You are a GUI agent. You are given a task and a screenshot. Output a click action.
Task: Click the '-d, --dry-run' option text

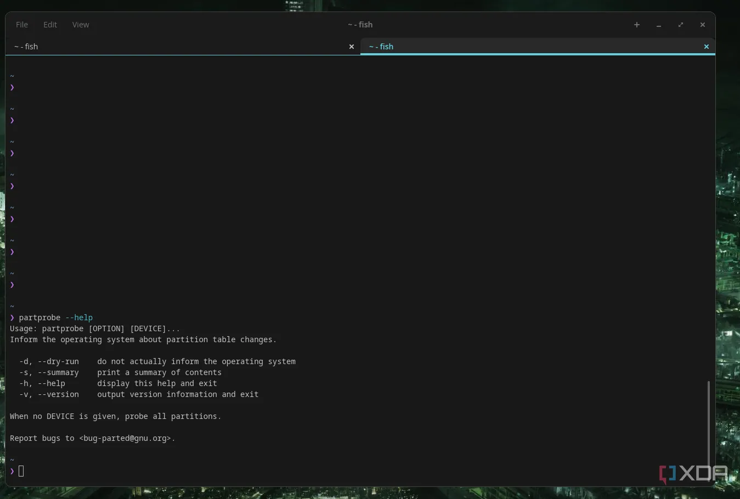[x=49, y=361]
